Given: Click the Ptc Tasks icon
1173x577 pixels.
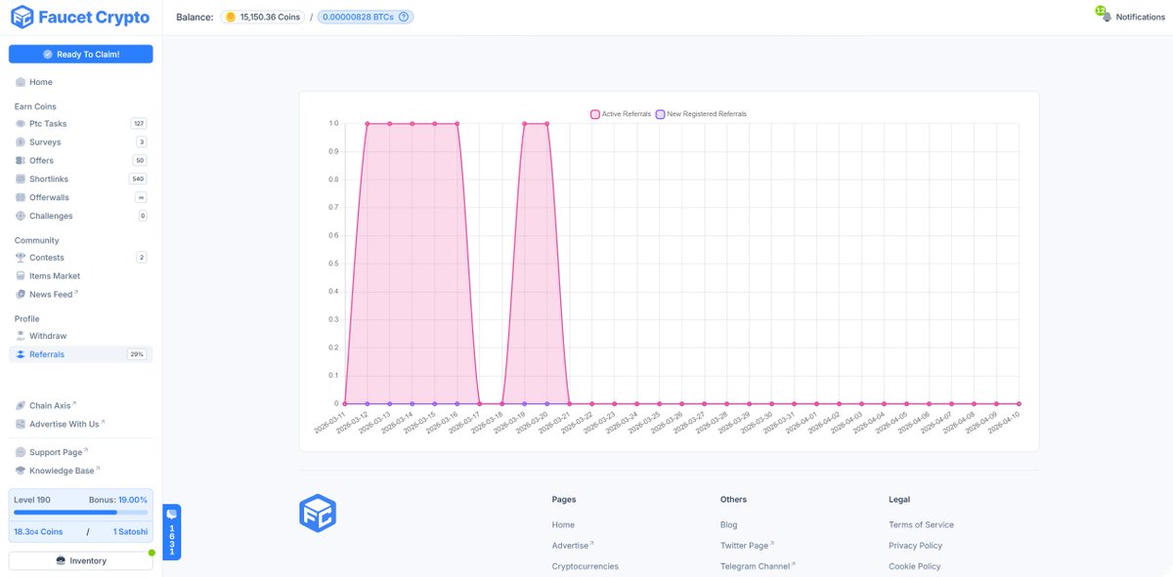Looking at the screenshot, I should point(21,124).
